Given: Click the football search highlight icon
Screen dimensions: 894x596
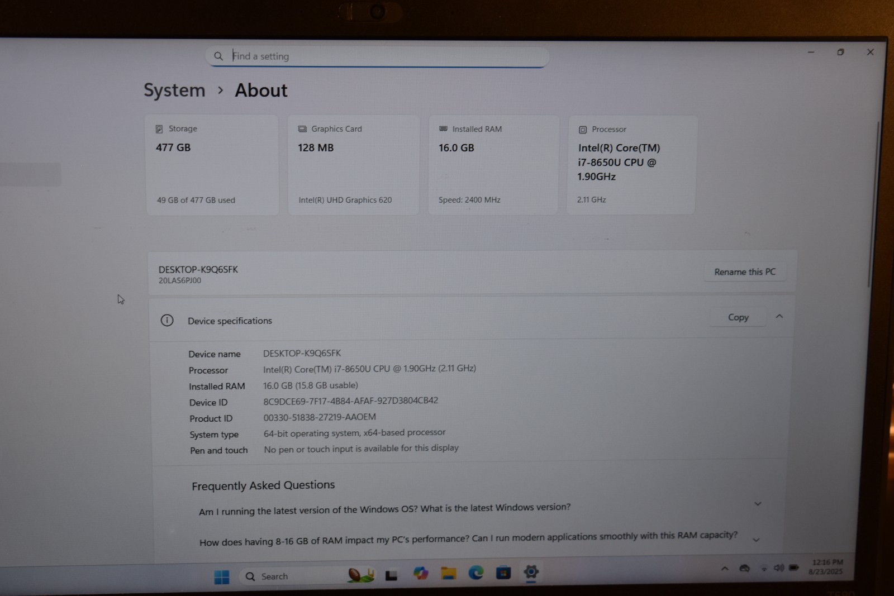Looking at the screenshot, I should [x=360, y=575].
